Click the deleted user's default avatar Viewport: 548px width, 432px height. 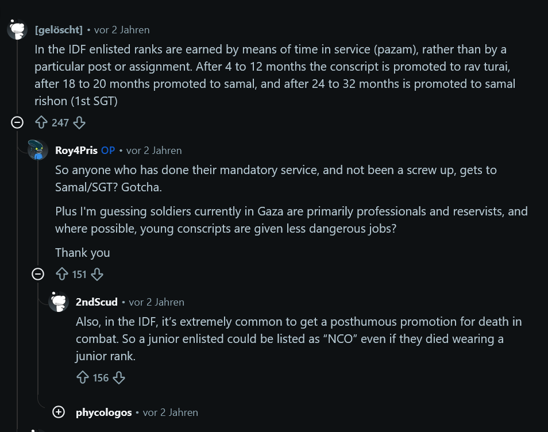[x=17, y=29]
